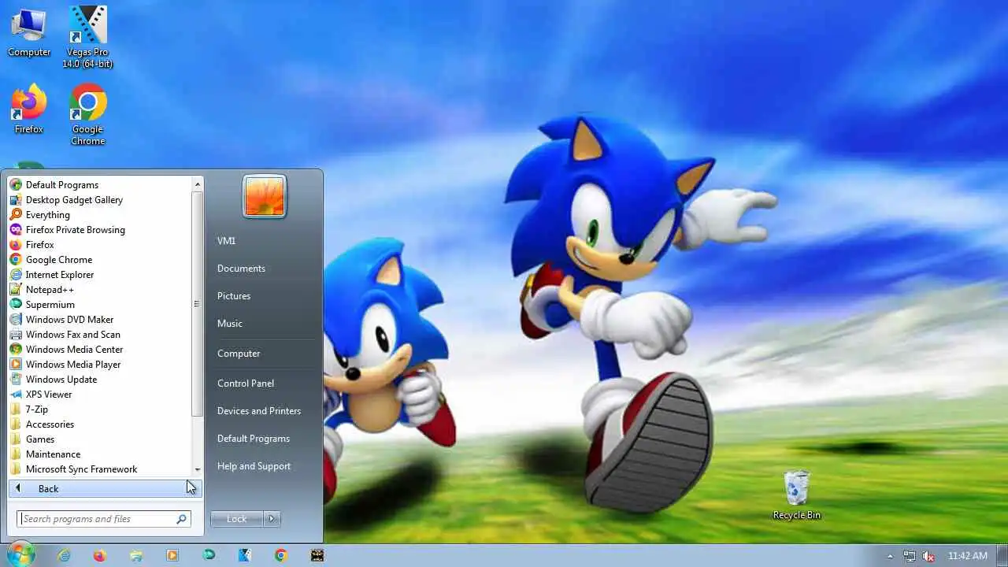Screen dimensions: 1008x567
Task: Open the Firefox desktop shortcut
Action: [29, 109]
